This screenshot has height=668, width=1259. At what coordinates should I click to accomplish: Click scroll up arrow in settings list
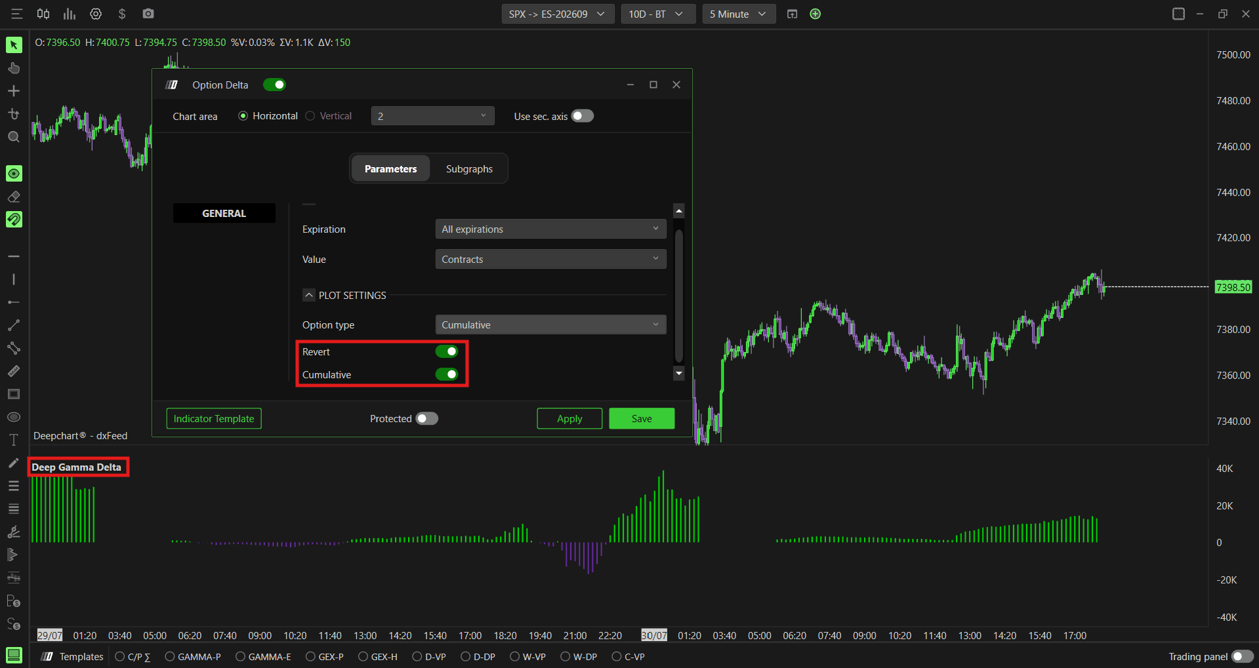tap(679, 210)
